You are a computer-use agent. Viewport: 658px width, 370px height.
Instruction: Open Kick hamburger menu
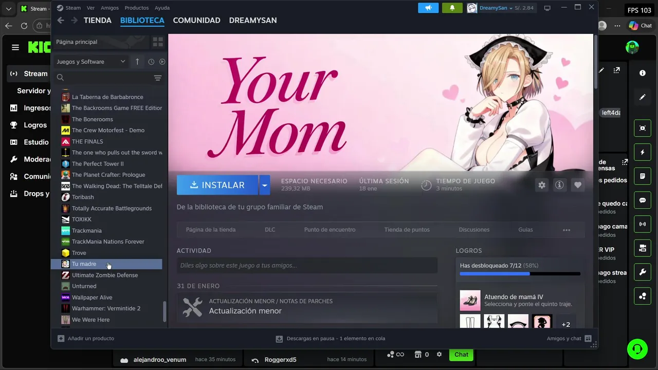point(15,47)
